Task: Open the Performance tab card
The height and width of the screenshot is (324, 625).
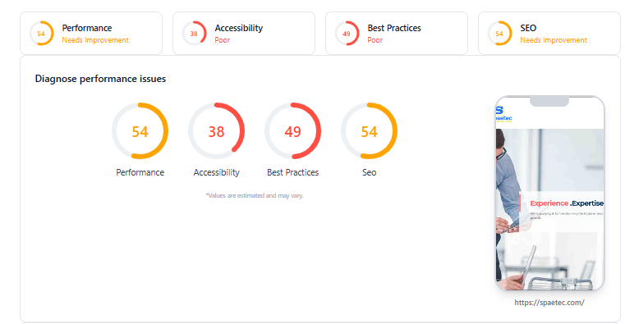Action: (91, 34)
